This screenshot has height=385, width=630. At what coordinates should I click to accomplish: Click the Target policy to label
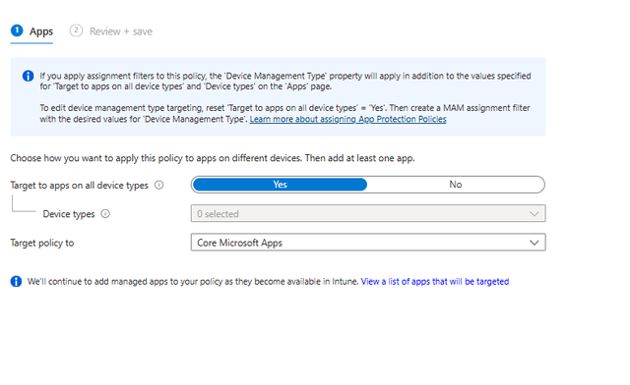[42, 243]
